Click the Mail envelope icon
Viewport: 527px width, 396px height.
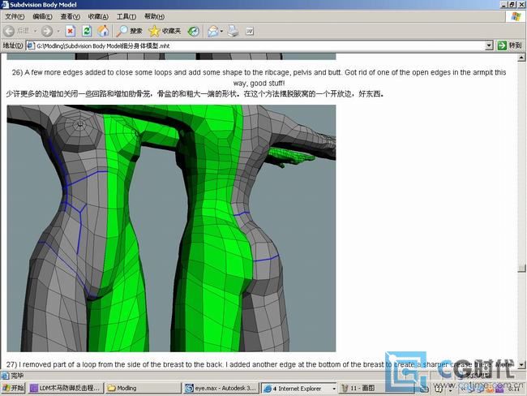[x=212, y=32]
